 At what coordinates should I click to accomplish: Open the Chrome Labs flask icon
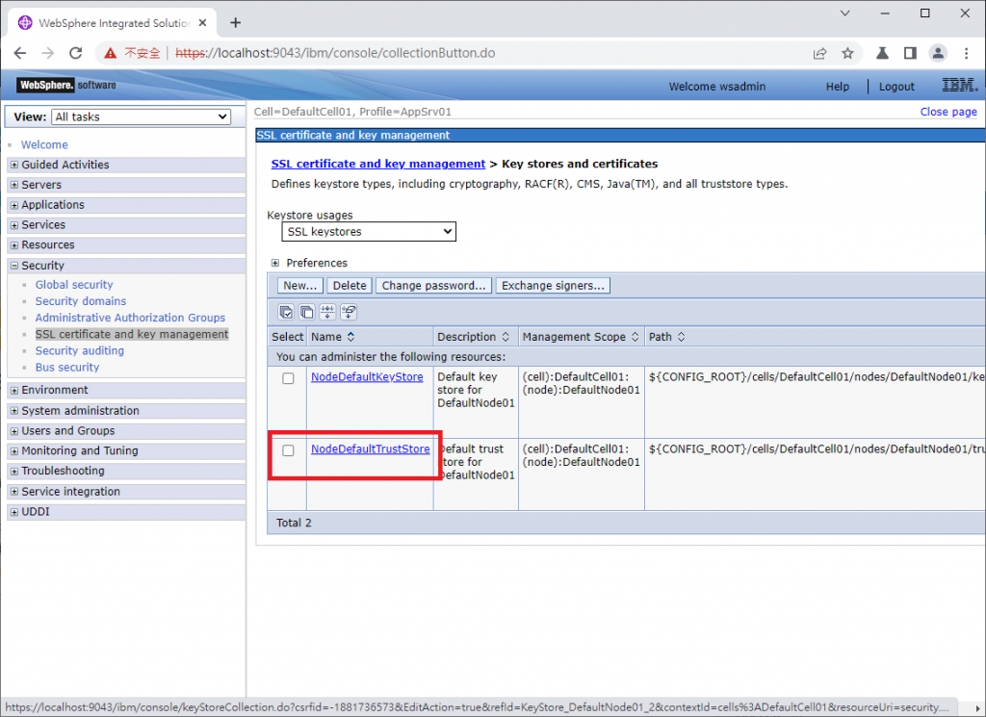point(882,53)
